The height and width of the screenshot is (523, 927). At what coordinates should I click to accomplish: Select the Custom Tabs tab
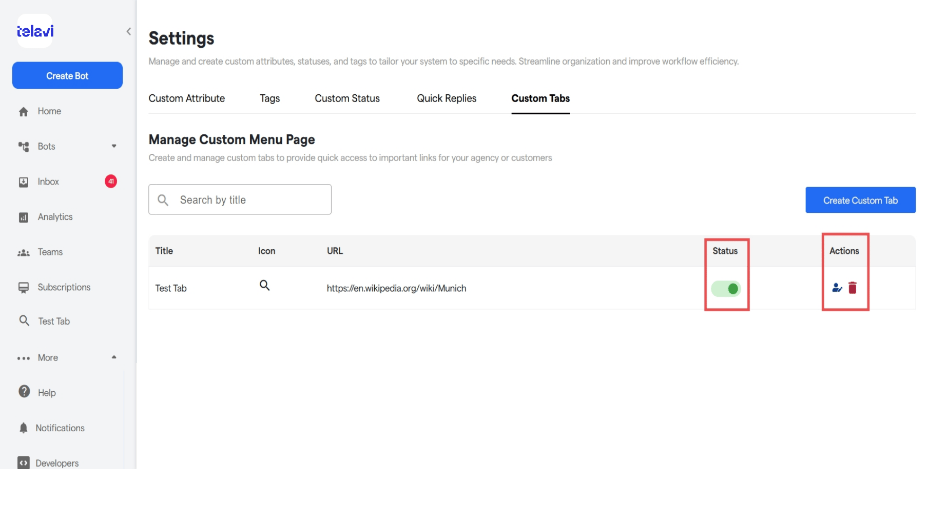[540, 98]
